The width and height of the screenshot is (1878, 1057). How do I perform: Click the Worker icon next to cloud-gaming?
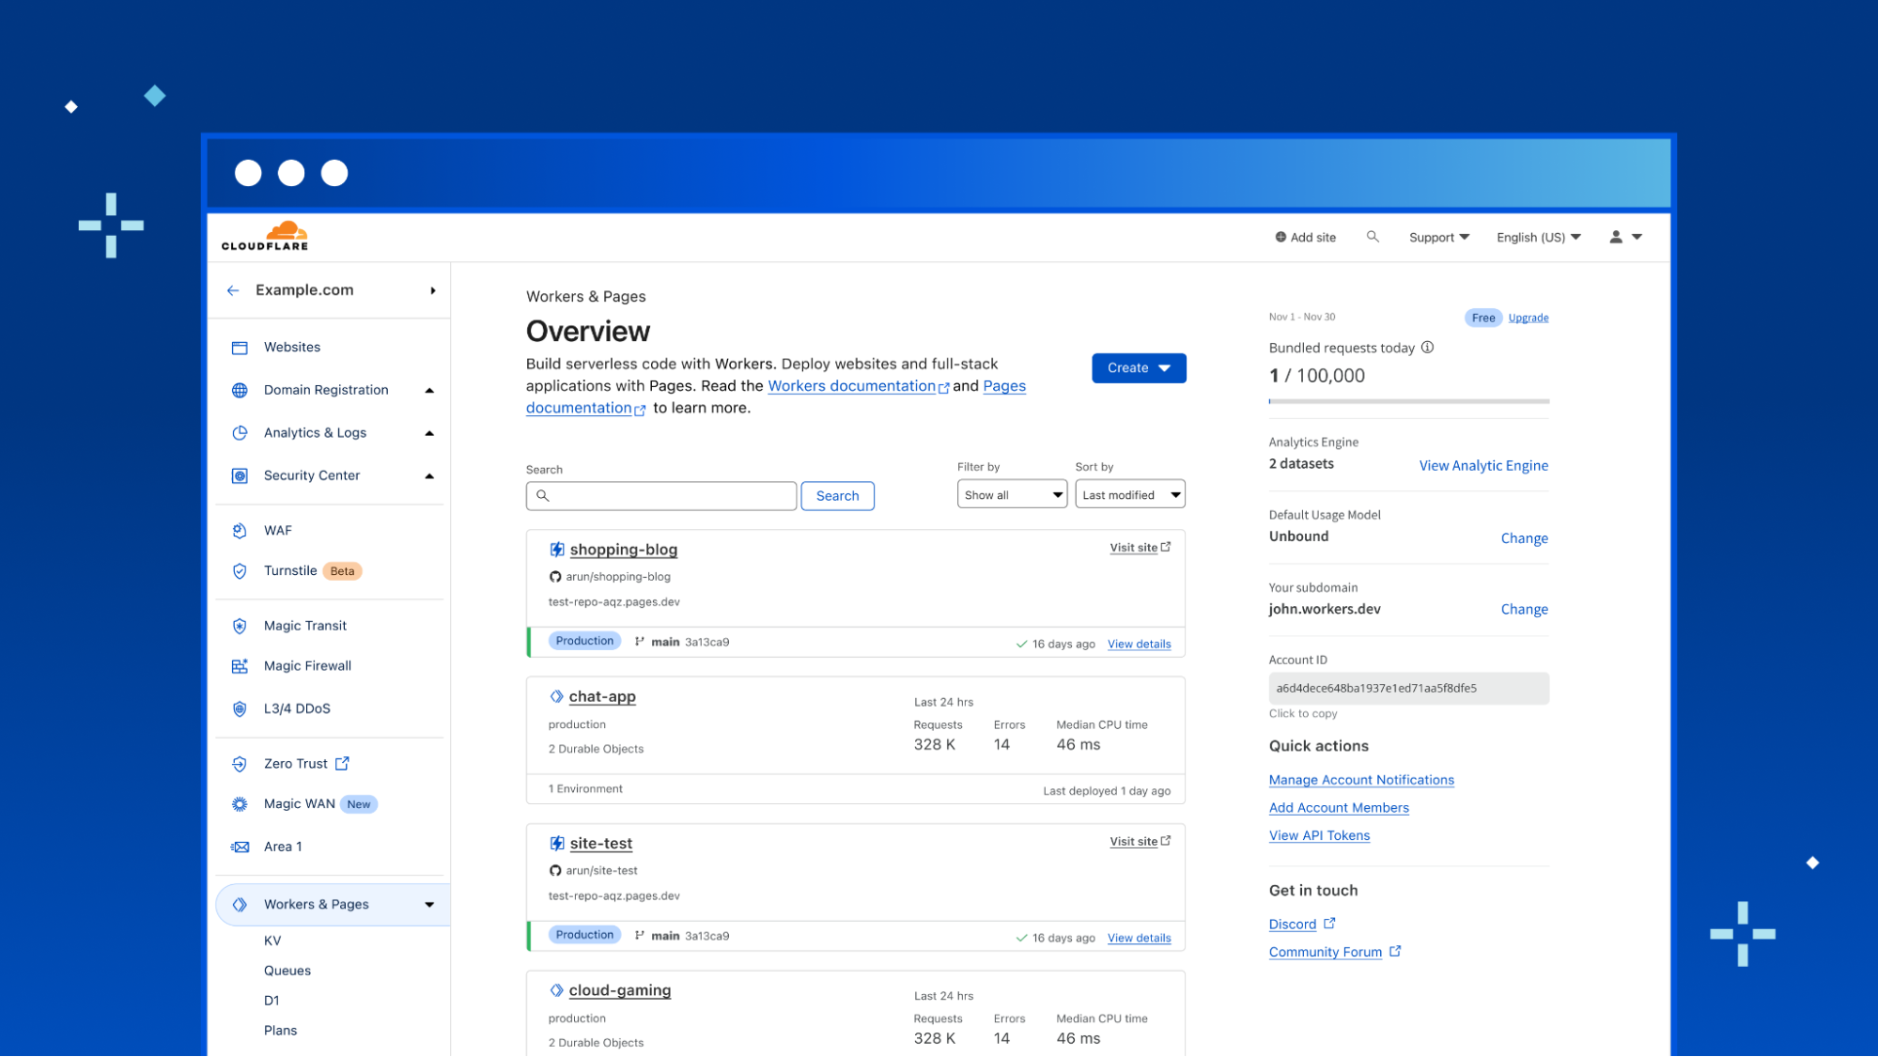(x=556, y=990)
